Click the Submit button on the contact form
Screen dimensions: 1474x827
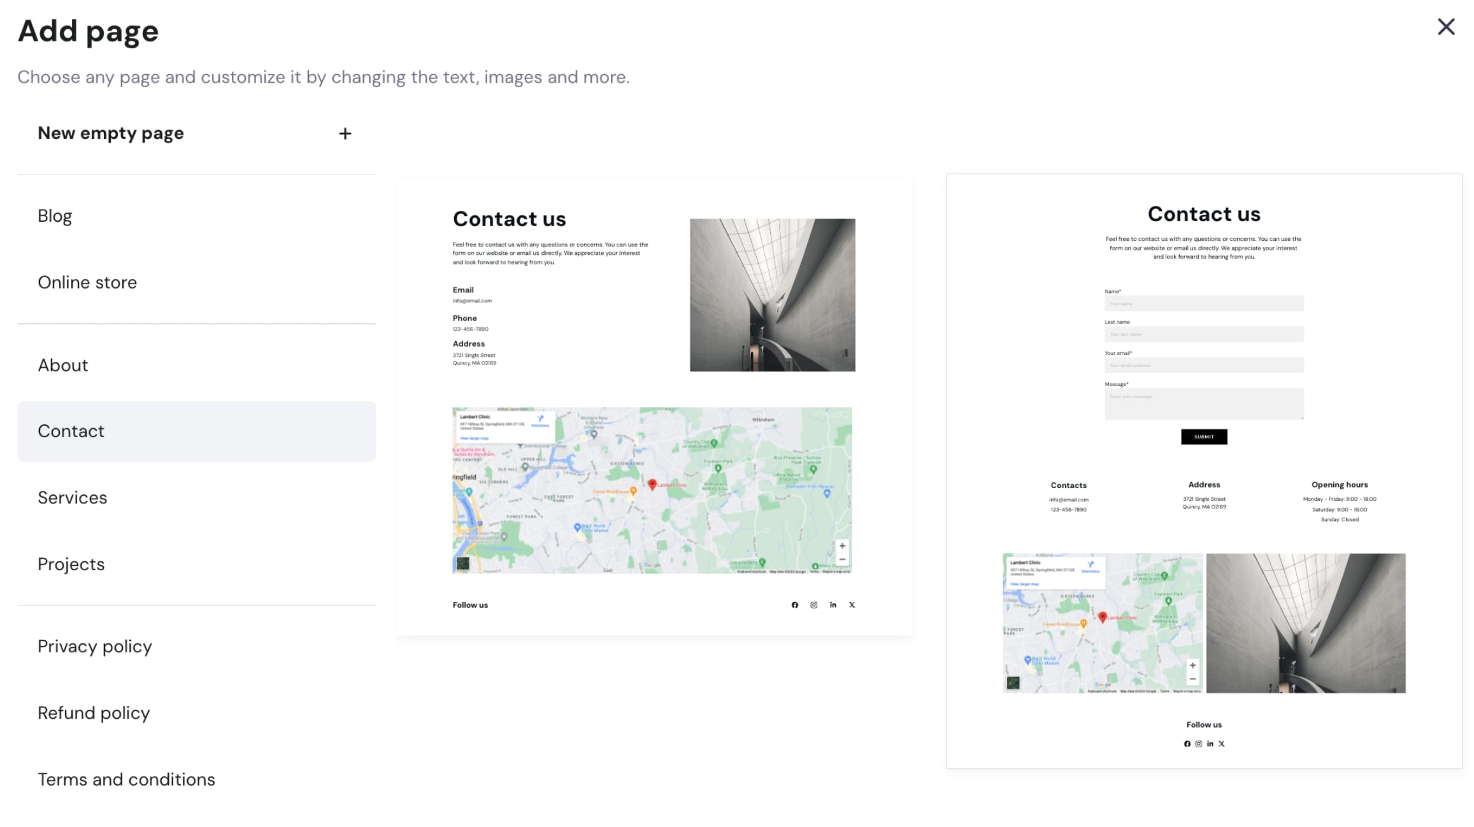pyautogui.click(x=1204, y=436)
